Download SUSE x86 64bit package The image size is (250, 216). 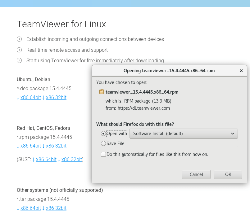pyautogui.click(x=46, y=159)
